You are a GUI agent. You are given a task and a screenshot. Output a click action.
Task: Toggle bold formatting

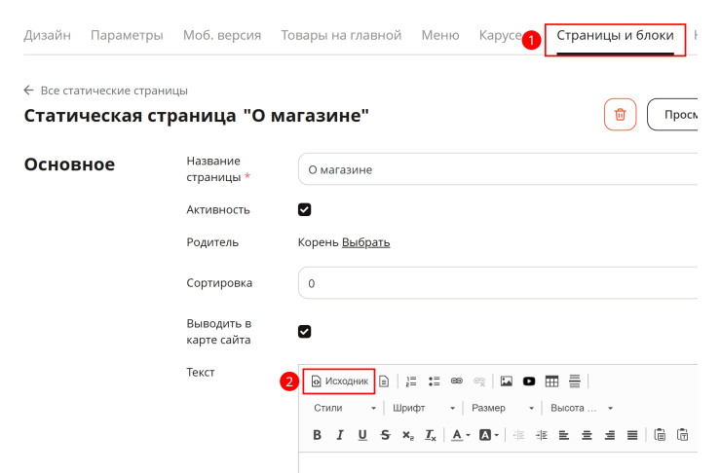tap(317, 435)
